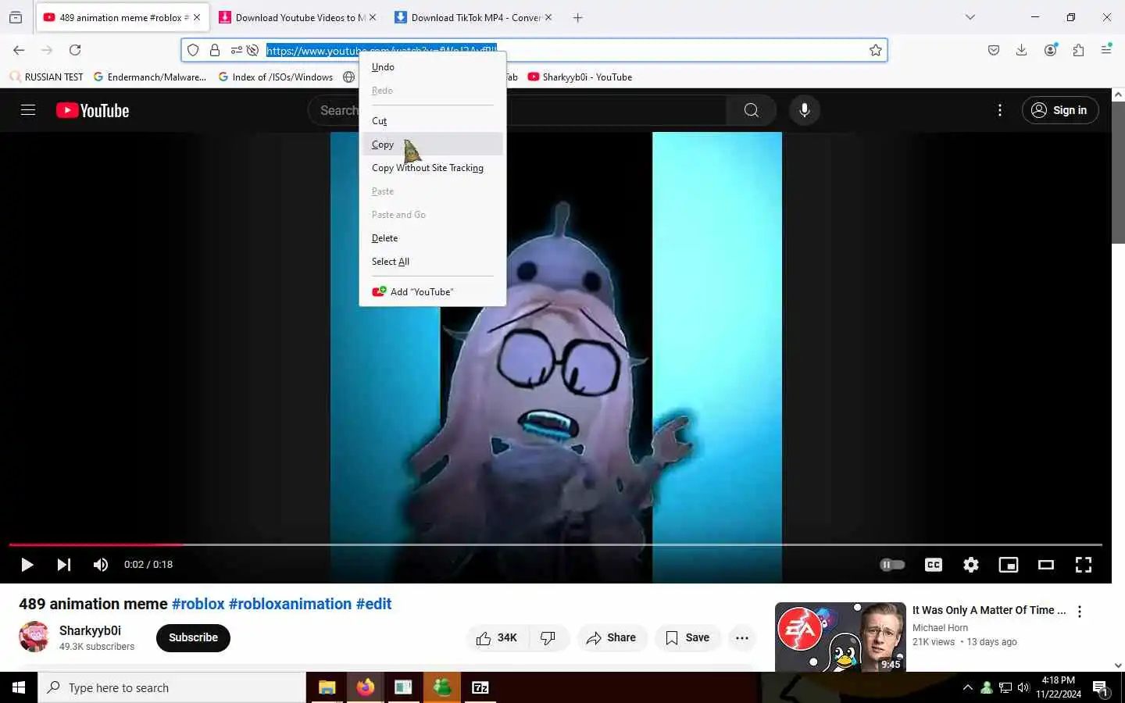
Task: Click the Sign in button
Action: point(1060,110)
